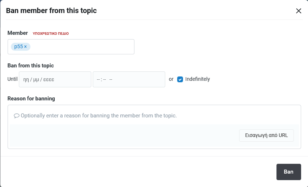Click the year segment in Until date
This screenshot has height=187, width=308.
coord(49,79)
